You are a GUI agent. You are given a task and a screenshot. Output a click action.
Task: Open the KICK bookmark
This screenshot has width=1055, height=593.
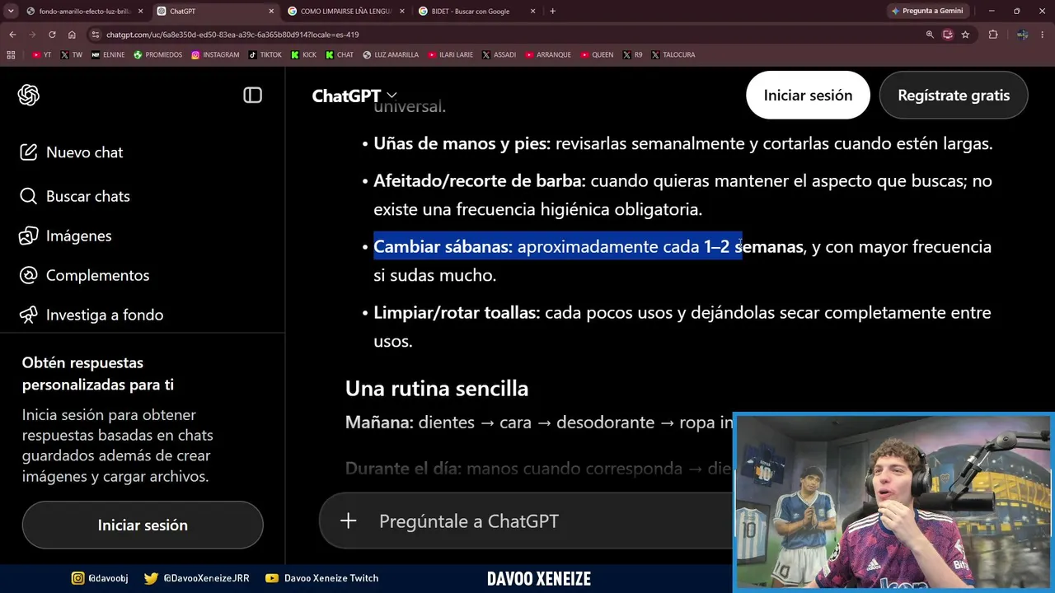(x=304, y=55)
